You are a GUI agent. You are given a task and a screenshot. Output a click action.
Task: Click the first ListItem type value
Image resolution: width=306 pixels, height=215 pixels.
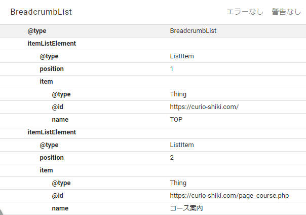182,56
